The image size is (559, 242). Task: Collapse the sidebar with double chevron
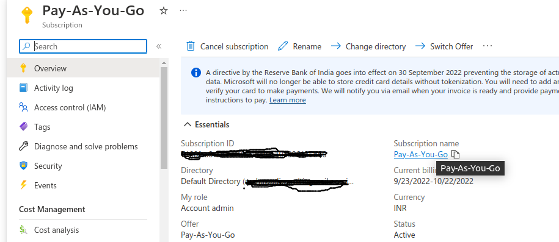[x=159, y=46]
